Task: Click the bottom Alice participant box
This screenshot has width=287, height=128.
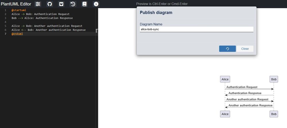Action: (225, 114)
